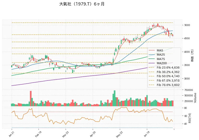
Task: Click the RSI 60 axis label
Action: pos(185,116)
